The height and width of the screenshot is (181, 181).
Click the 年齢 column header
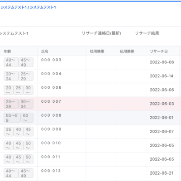pos(7,52)
